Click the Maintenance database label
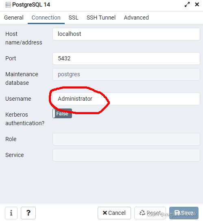The image size is (203, 221). point(22,79)
